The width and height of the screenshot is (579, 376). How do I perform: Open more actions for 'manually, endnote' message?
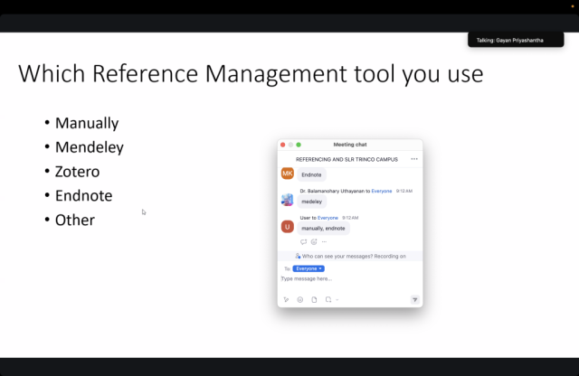[324, 241]
